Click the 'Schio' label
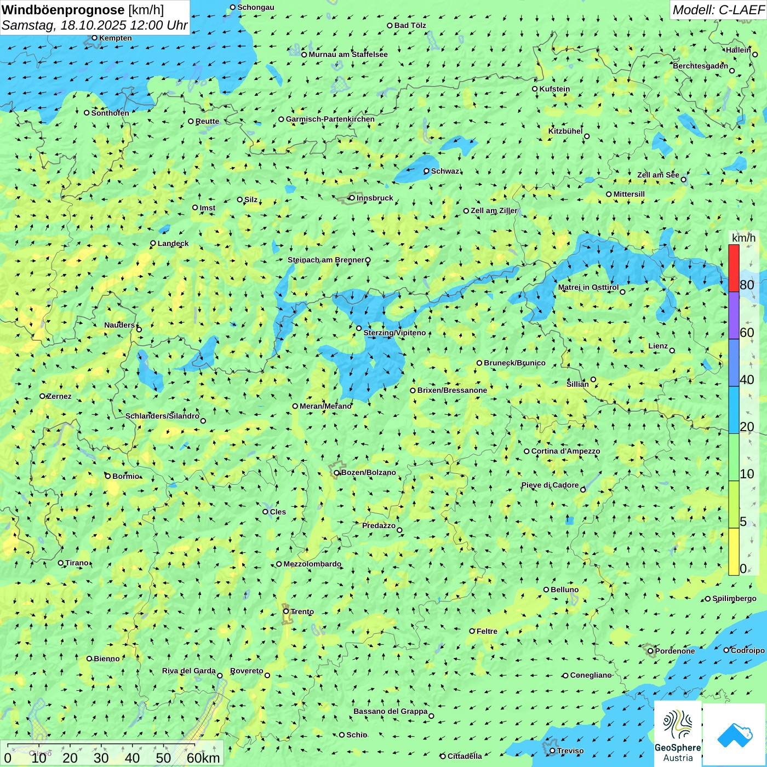Viewport: 767px width, 767px height. [x=357, y=735]
